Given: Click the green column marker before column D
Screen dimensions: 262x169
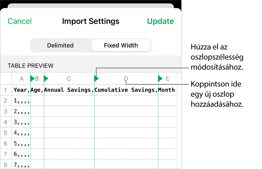Looking at the screenshot, I should [x=96, y=78].
